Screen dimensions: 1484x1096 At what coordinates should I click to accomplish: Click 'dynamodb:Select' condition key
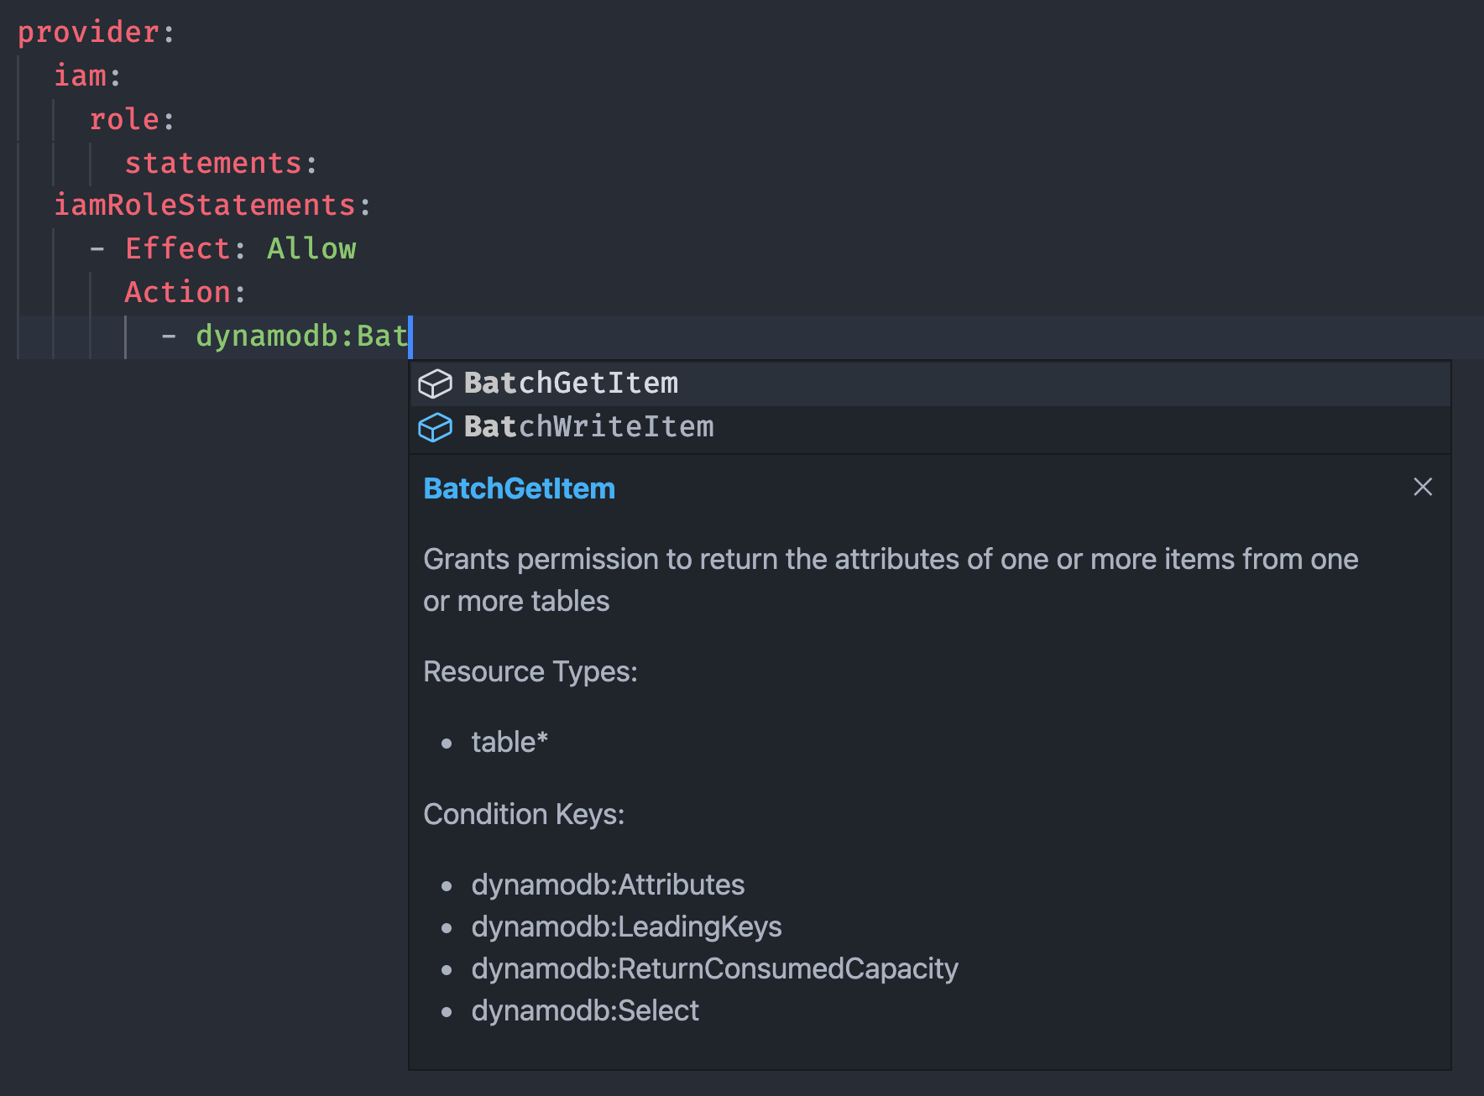pyautogui.click(x=585, y=1010)
